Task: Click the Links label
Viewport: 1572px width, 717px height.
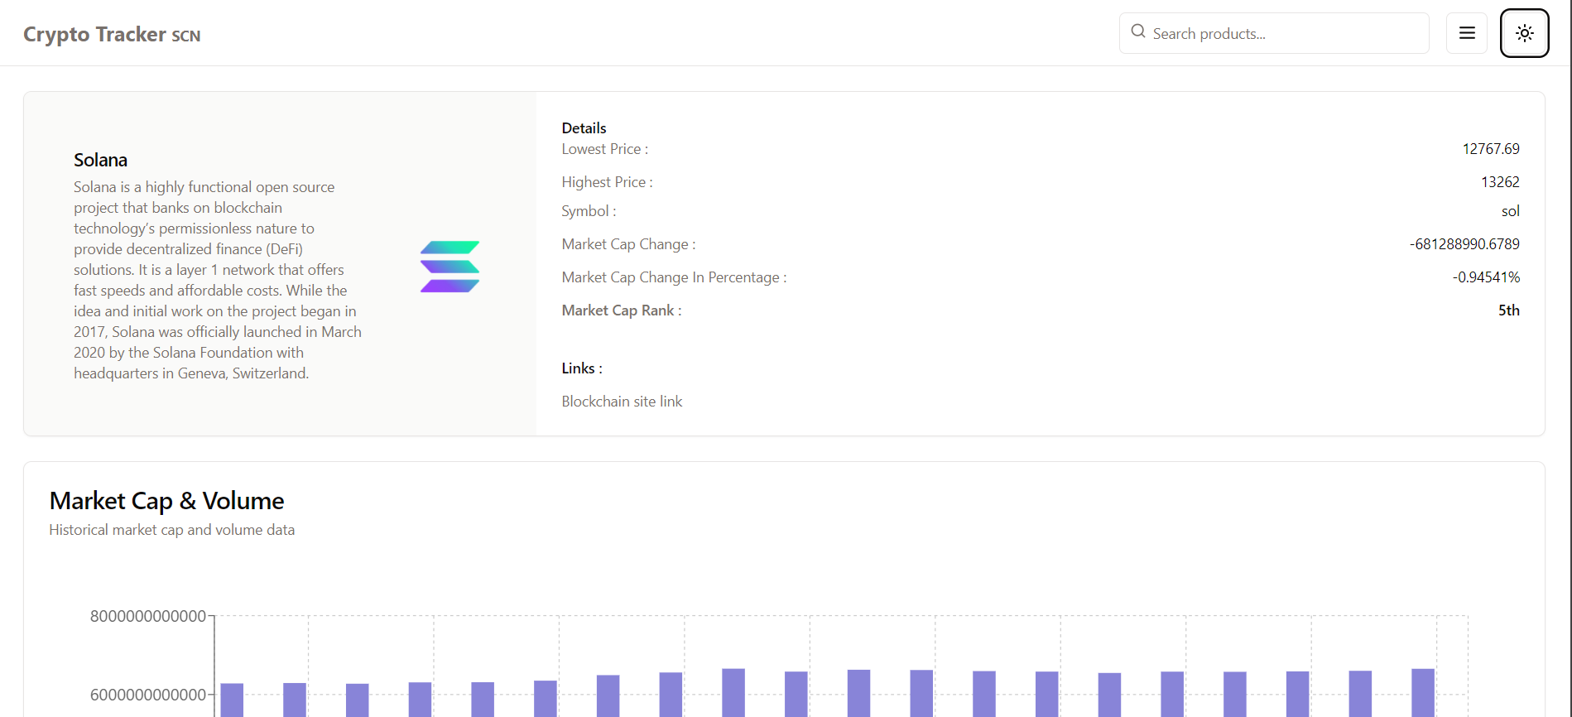Action: [582, 368]
